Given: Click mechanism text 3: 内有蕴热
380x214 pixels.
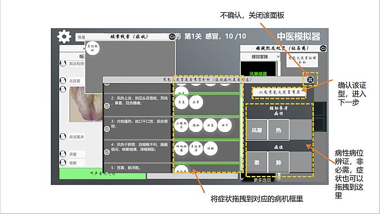Looking at the screenshot, I should click(x=139, y=123).
